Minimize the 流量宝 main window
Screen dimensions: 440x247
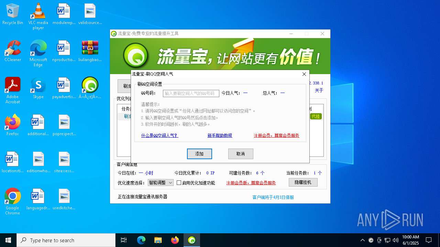291,34
